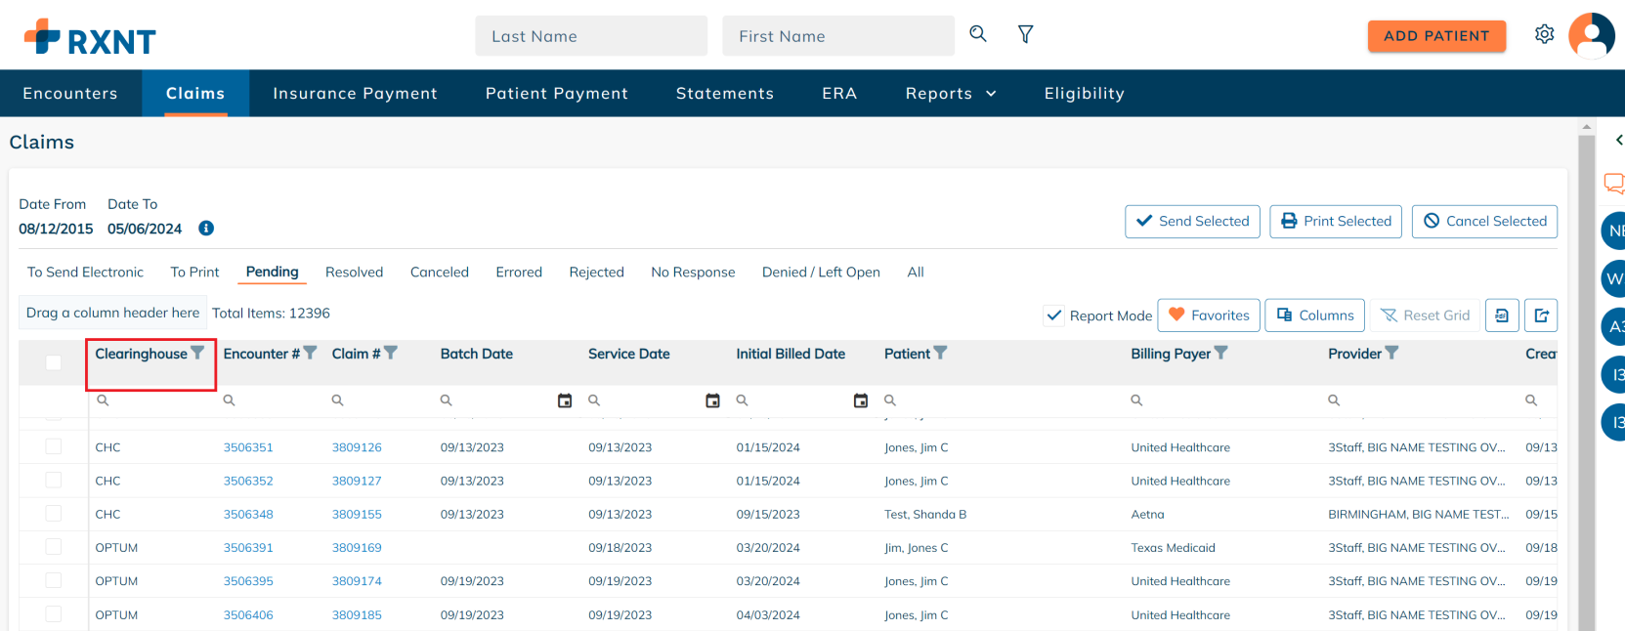This screenshot has height=631, width=1625.
Task: Open the Encounters tab
Action: tap(70, 94)
